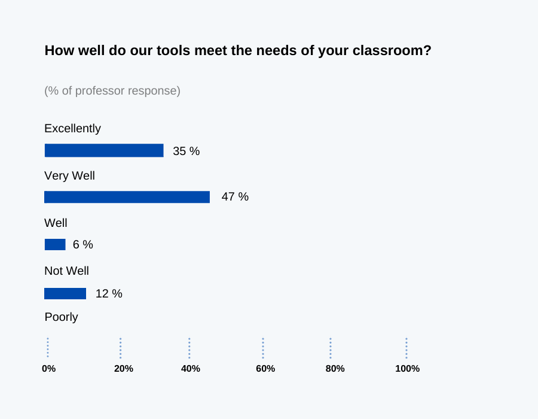Click the 60% axis label
Image resolution: width=538 pixels, height=419 pixels.
[x=265, y=369]
